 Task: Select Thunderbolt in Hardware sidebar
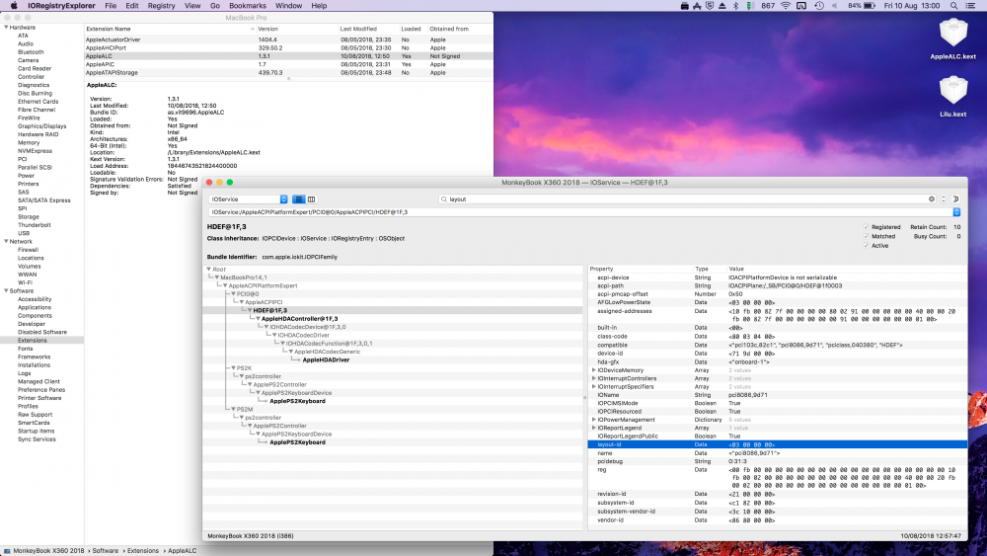34,225
